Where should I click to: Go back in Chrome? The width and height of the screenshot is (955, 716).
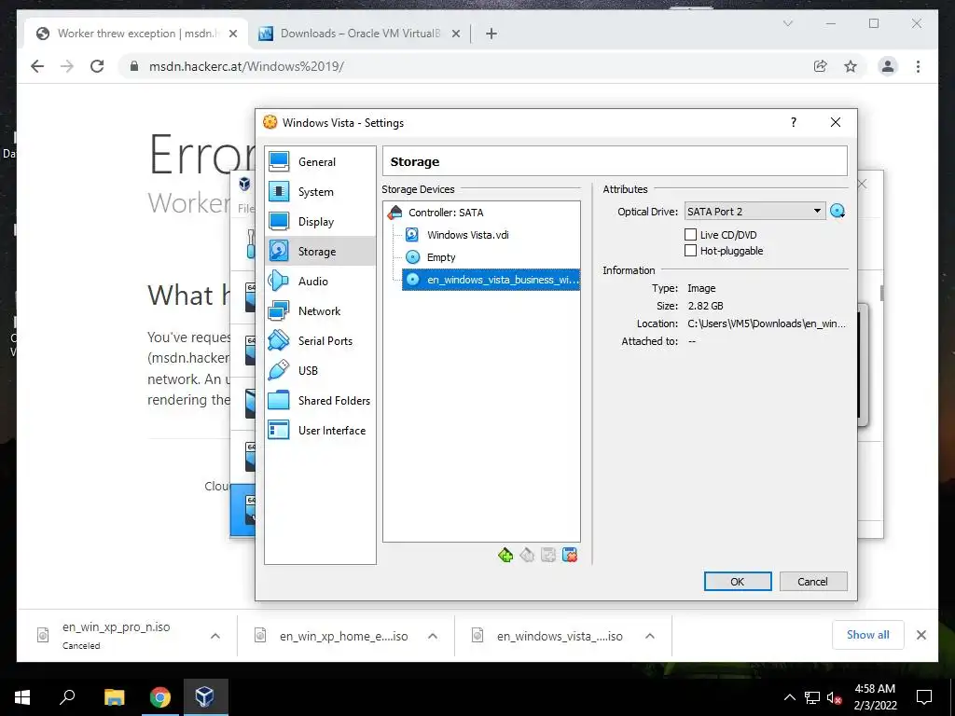click(x=37, y=66)
